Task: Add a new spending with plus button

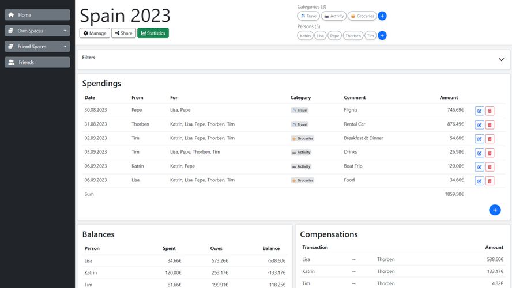Action: pos(495,210)
